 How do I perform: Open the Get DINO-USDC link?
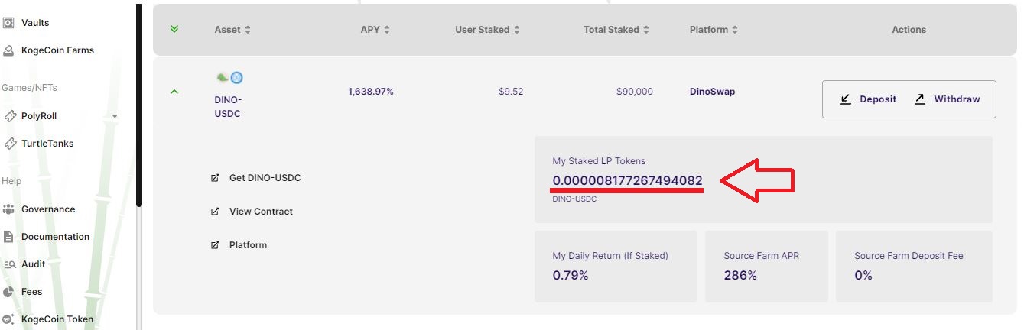point(265,178)
